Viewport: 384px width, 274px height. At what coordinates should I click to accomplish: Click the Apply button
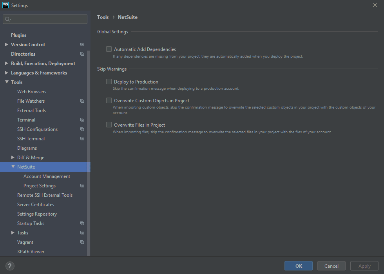(x=364, y=266)
